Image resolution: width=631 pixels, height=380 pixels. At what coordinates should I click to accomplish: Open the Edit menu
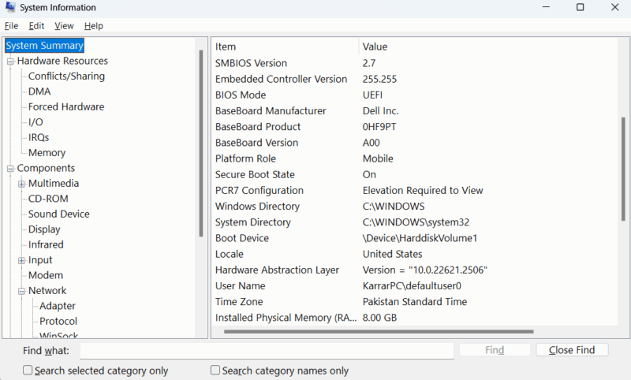click(36, 26)
